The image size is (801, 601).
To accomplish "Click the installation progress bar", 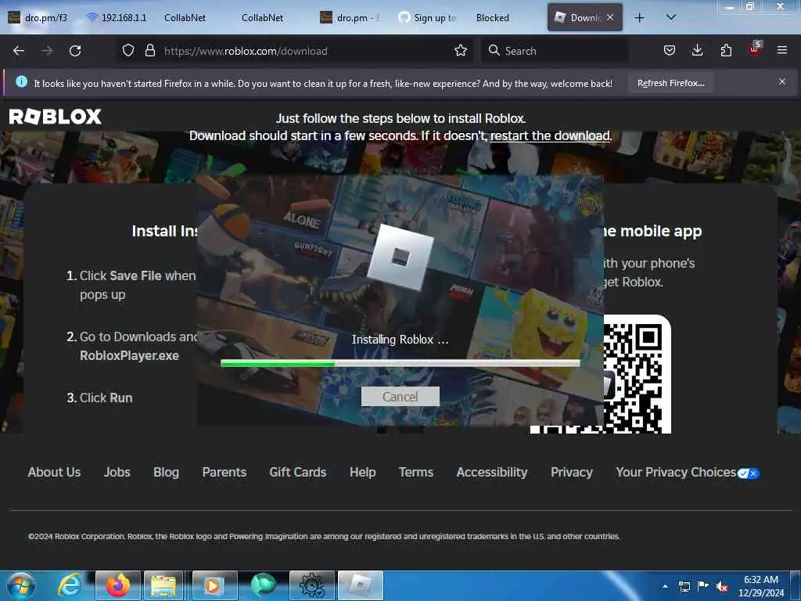I will (400, 363).
